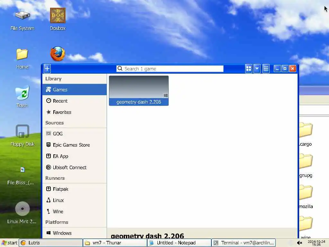Click the Linux penguin icon

pyautogui.click(x=49, y=200)
